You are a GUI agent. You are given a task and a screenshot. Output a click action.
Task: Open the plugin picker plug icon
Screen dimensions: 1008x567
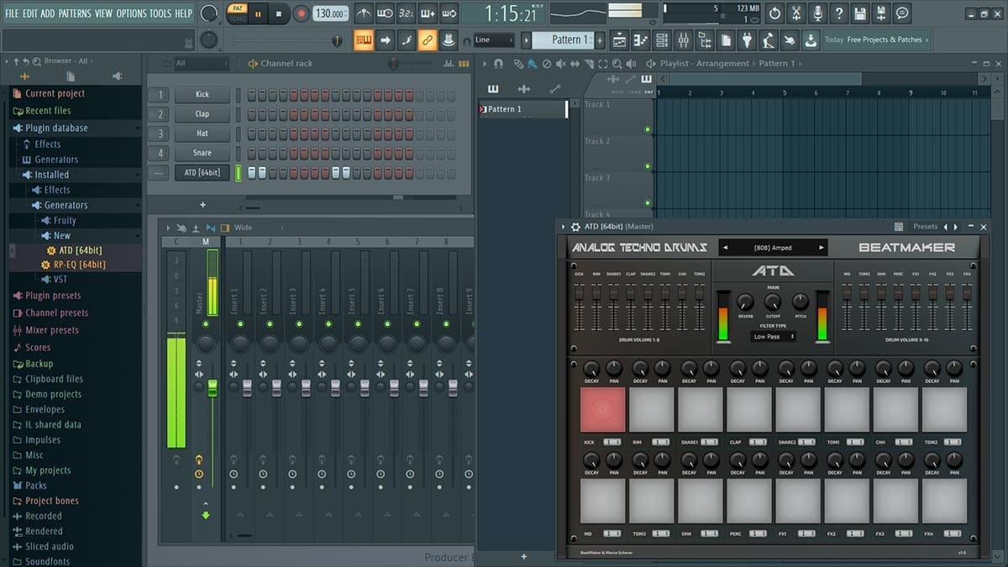point(748,39)
